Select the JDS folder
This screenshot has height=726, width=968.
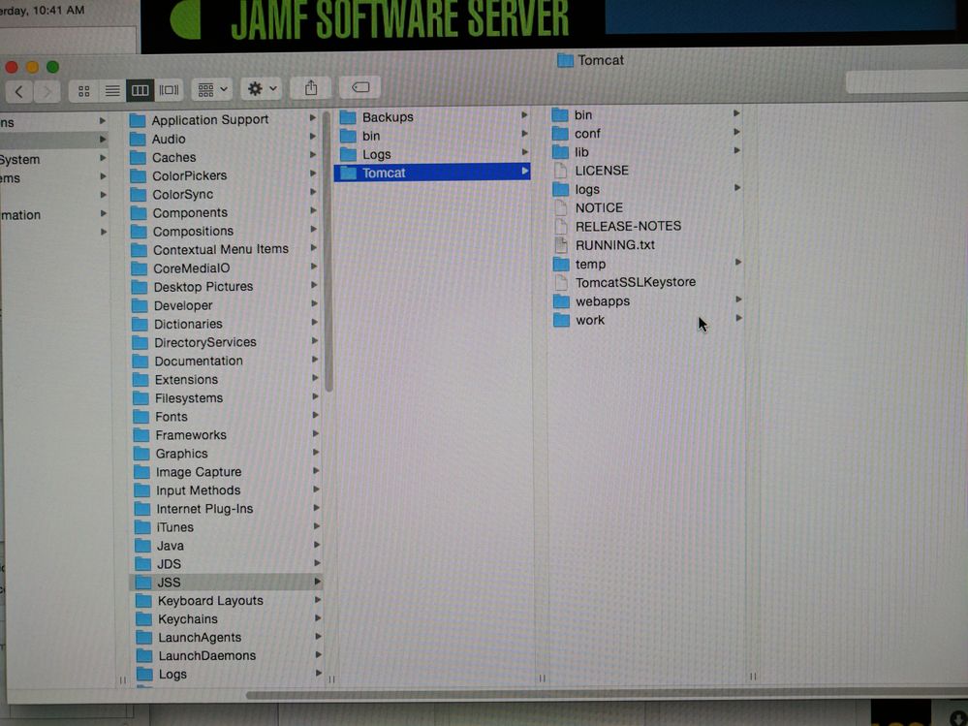click(169, 564)
